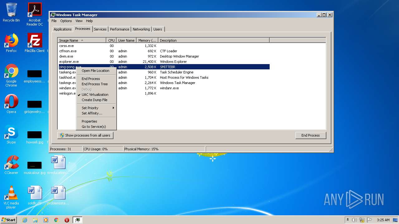Click the End Process button
The height and width of the screenshot is (224, 399).
tap(310, 135)
